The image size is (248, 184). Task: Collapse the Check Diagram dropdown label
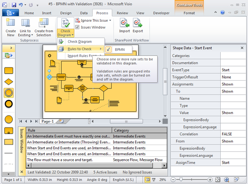click(x=65, y=33)
